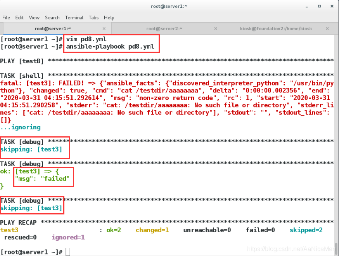339x256 pixels.
Task: Click the 'ignored=1' recap value
Action: click(68, 237)
